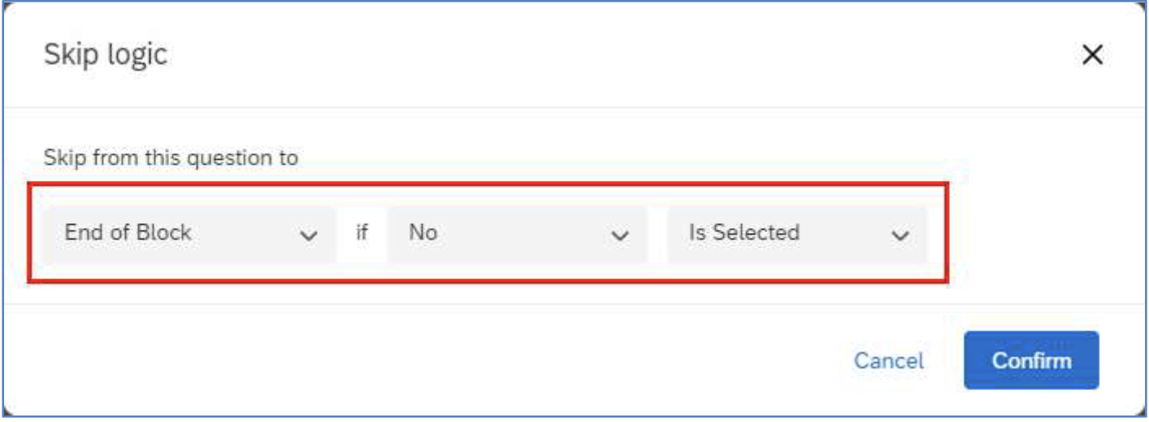The width and height of the screenshot is (1149, 422).
Task: Select the 'End of Block' text in first combo box
Action: tap(128, 233)
